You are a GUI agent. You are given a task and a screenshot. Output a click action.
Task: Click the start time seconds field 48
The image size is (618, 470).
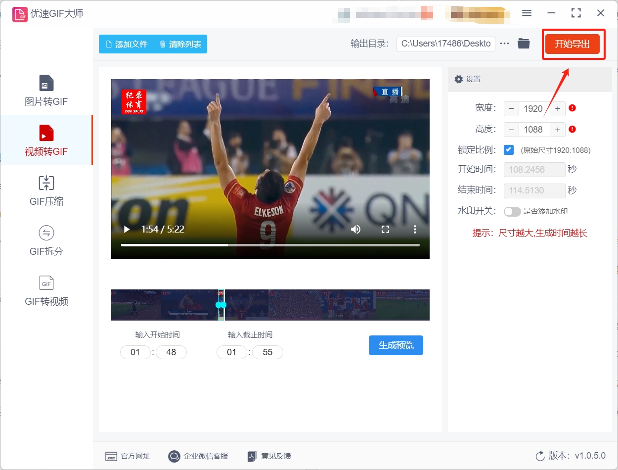tap(171, 352)
